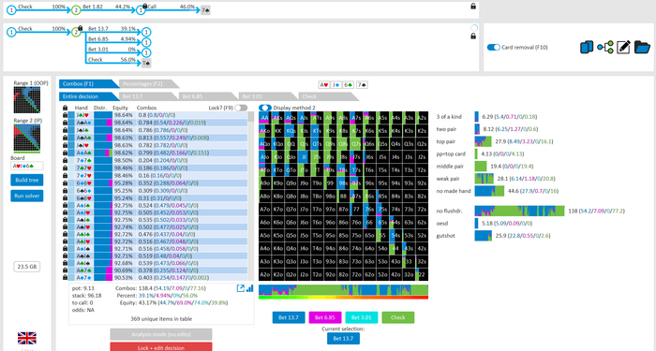Image resolution: width=656 pixels, height=351 pixels.
Task: Select the Bet 6.85 branch in tree
Action: pos(97,39)
